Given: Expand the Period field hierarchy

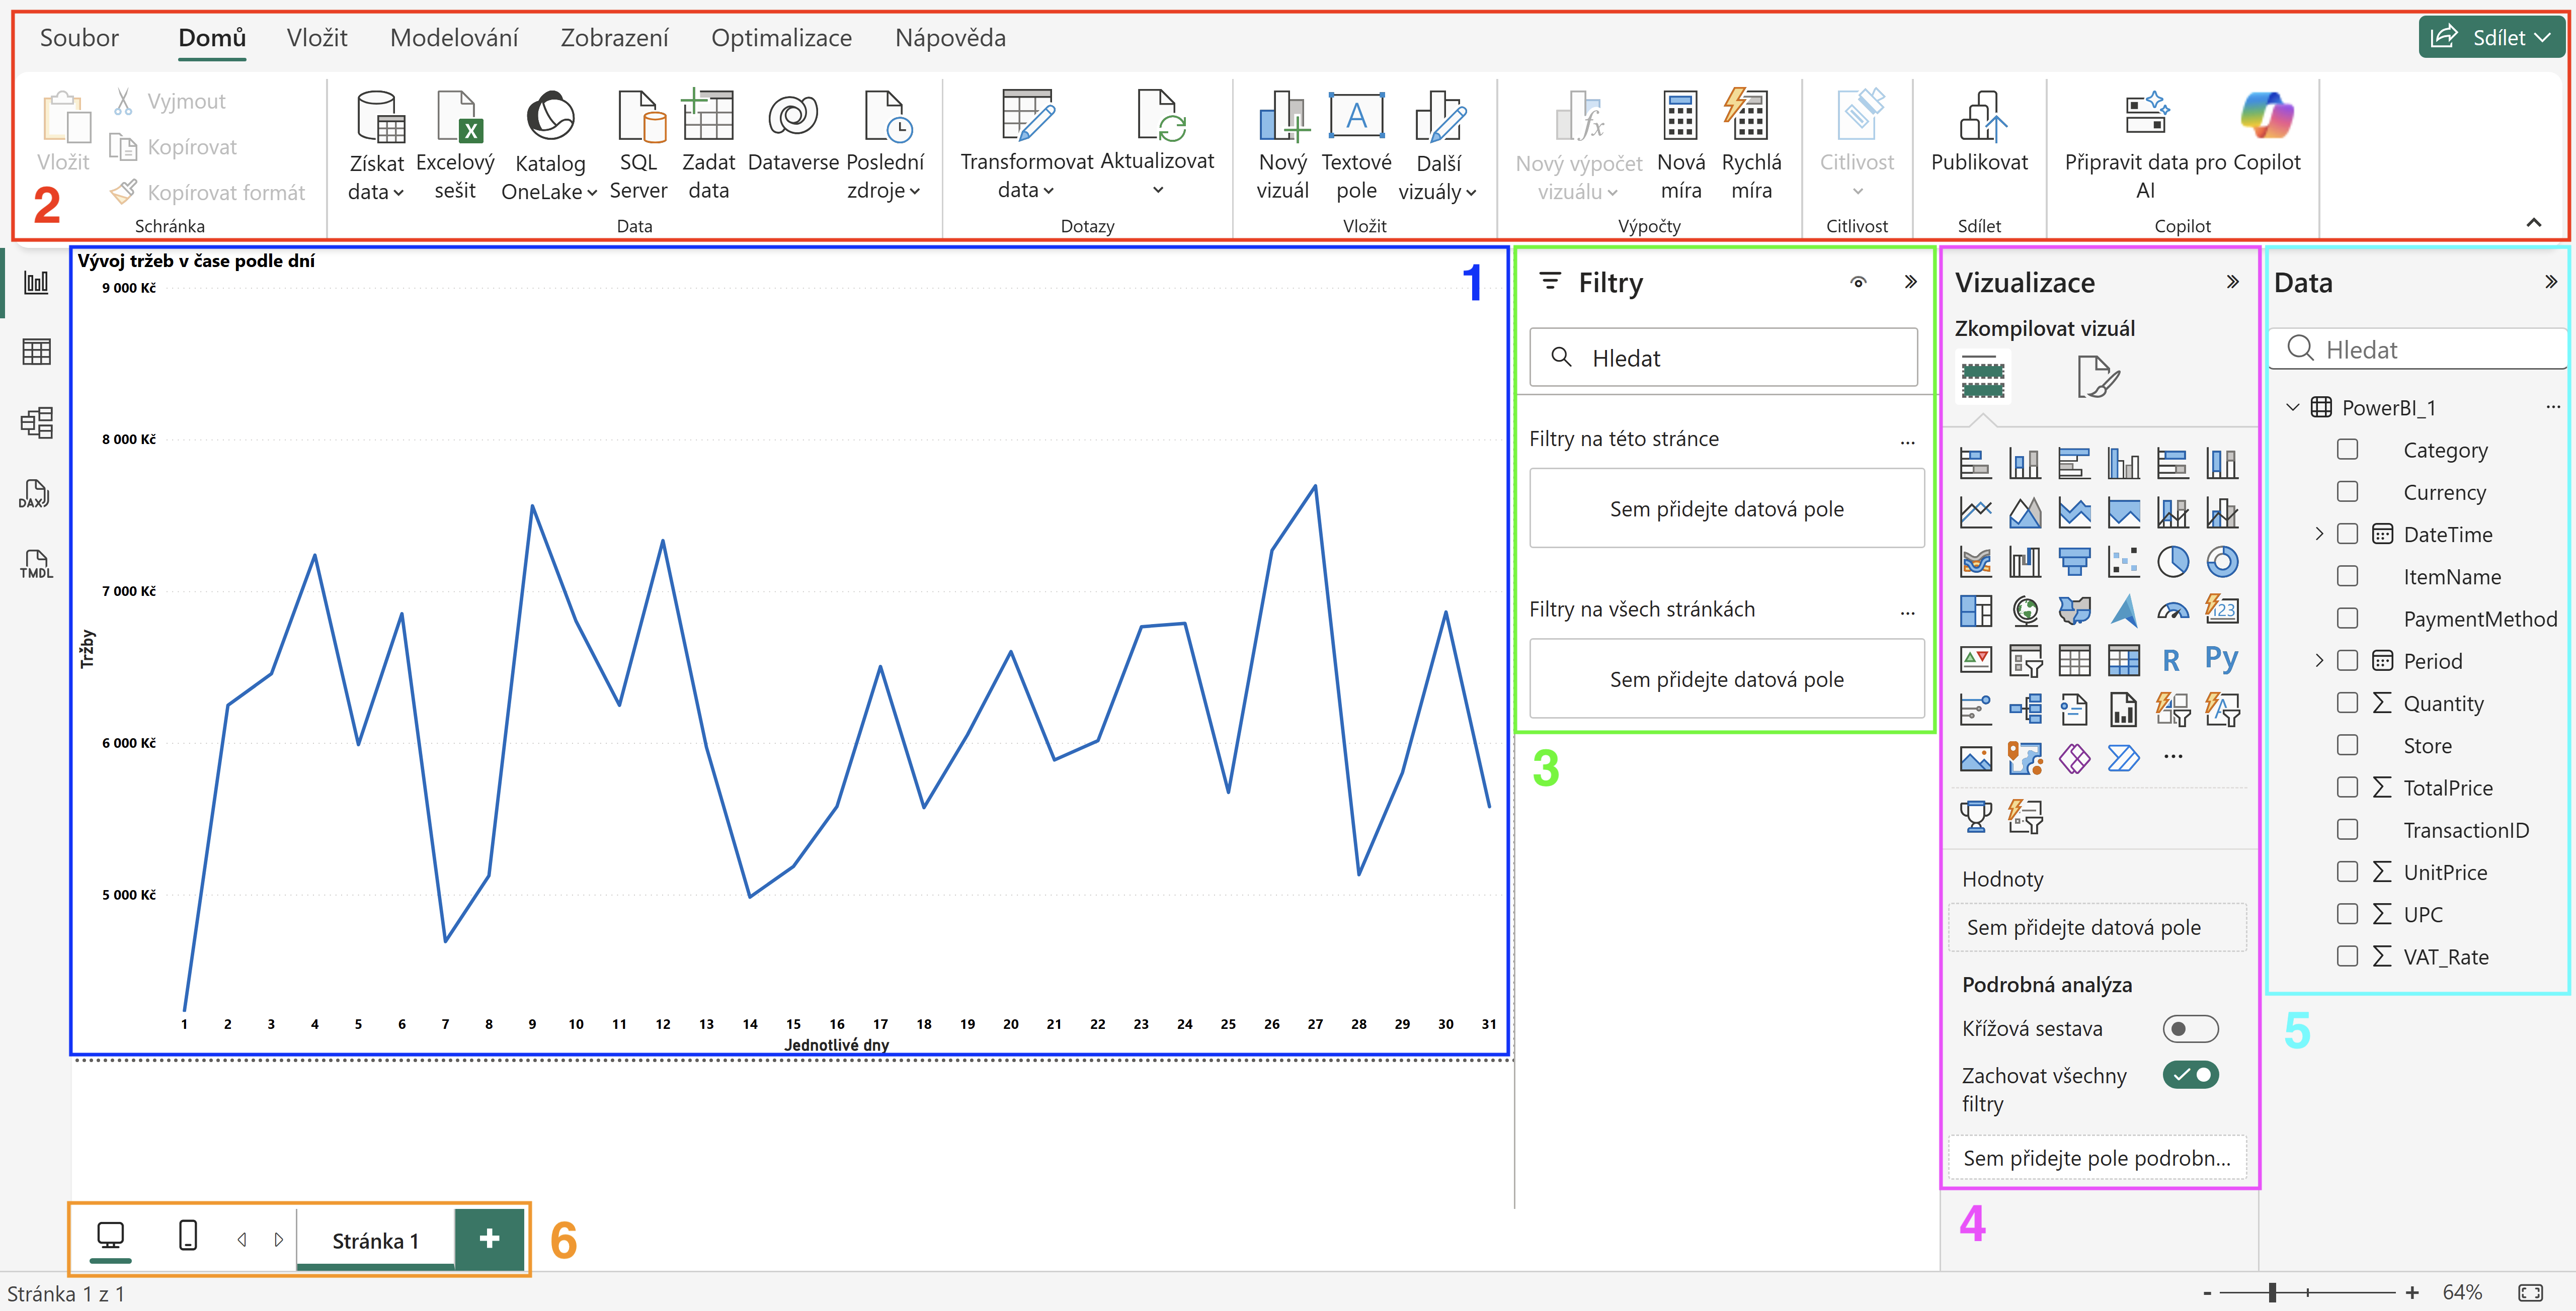Looking at the screenshot, I should point(2319,660).
